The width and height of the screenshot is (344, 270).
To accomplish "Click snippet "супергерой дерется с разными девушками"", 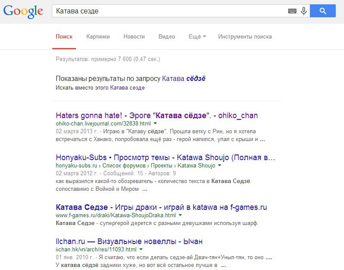I will click(x=156, y=223).
